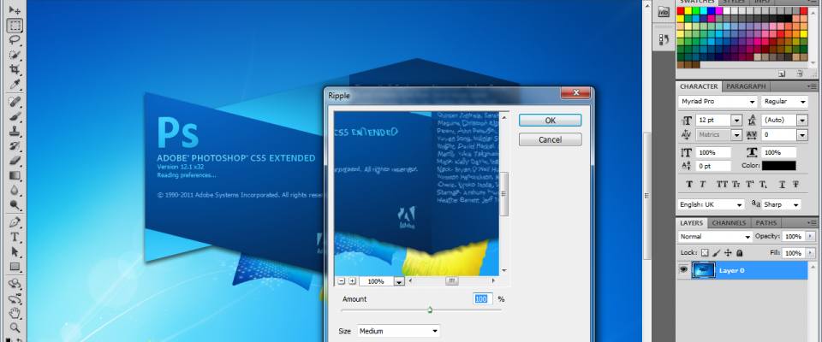Cancel the Ripple dialog
The height and width of the screenshot is (342, 822).
coord(550,140)
